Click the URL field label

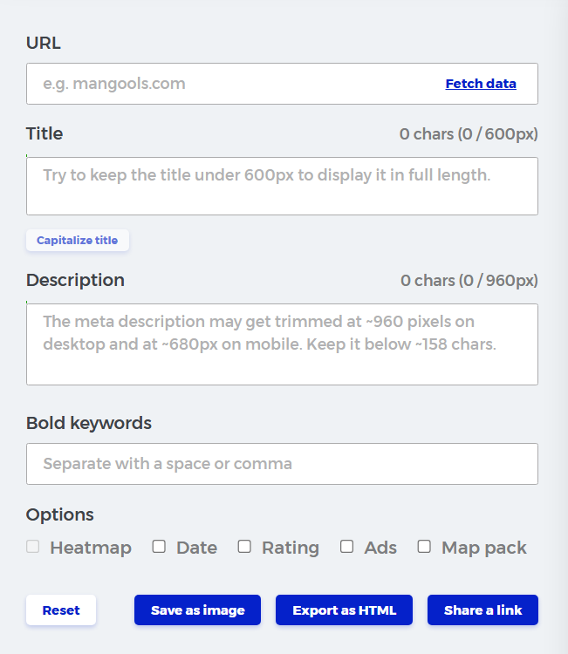click(44, 43)
